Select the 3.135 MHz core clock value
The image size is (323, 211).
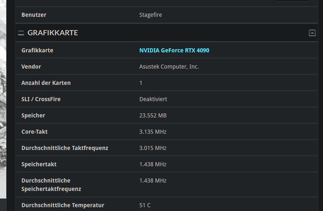coord(153,132)
